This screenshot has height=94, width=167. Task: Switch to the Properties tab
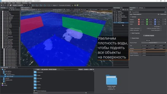click(11, 8)
